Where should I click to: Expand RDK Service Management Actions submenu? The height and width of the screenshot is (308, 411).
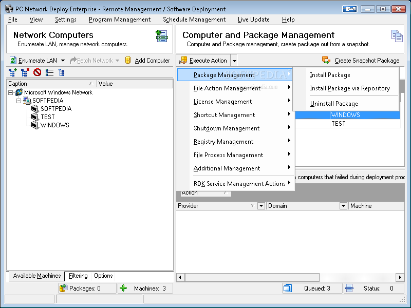[235, 184]
